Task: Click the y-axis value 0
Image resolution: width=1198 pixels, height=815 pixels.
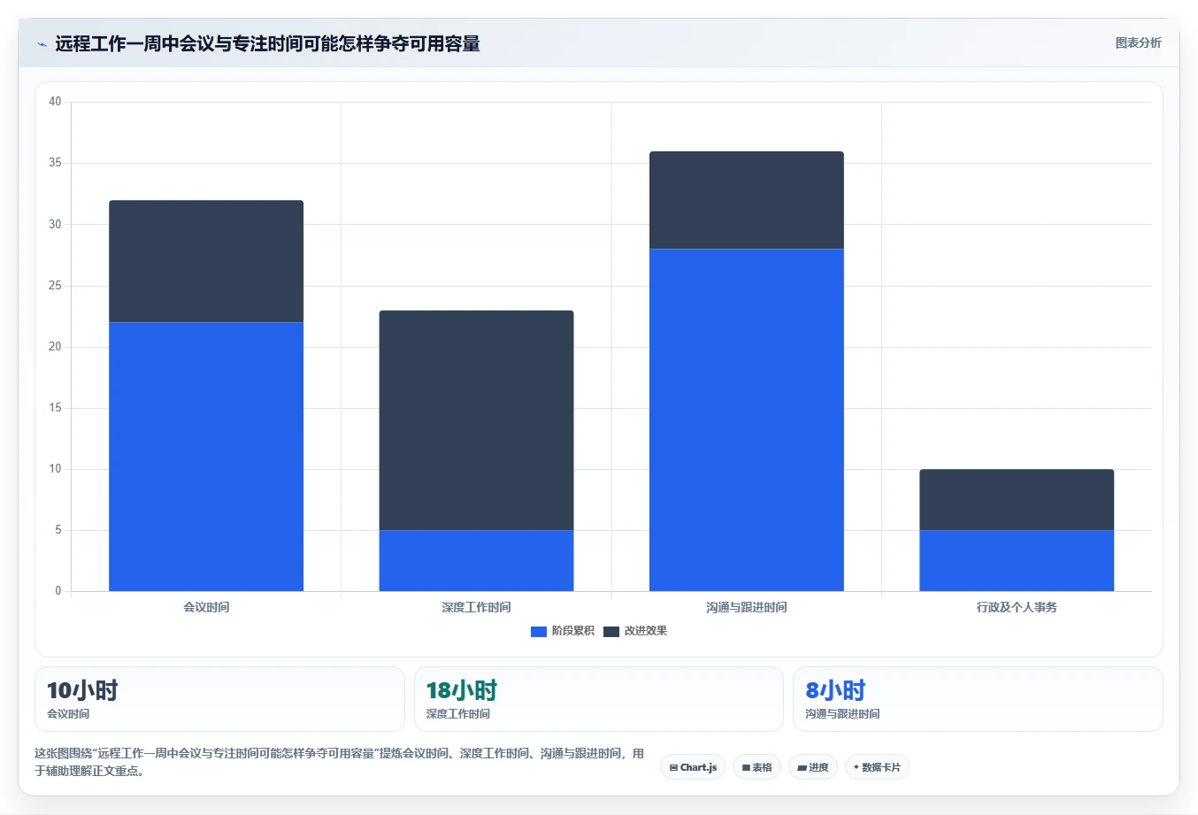Action: (58, 591)
